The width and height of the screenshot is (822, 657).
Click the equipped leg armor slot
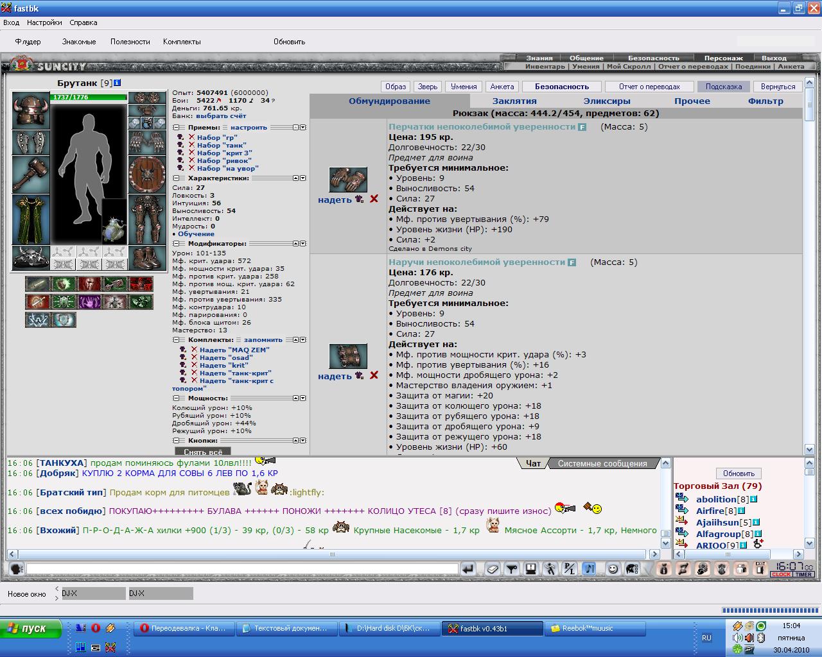147,220
